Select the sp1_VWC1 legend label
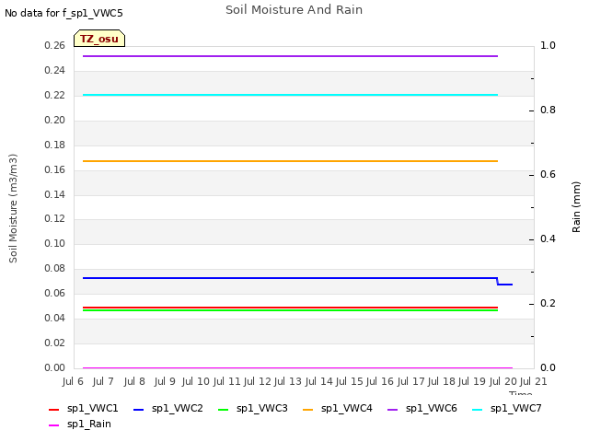The height and width of the screenshot is (442, 589). pos(92,409)
